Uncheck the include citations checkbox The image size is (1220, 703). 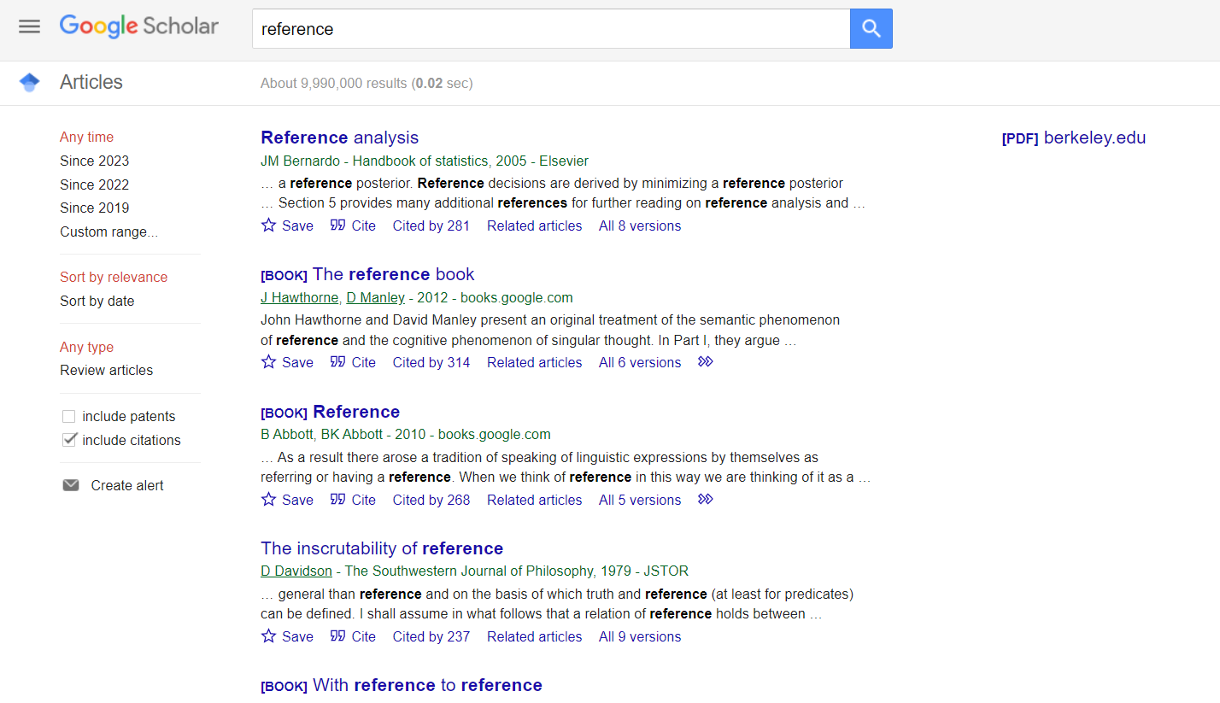(x=69, y=441)
